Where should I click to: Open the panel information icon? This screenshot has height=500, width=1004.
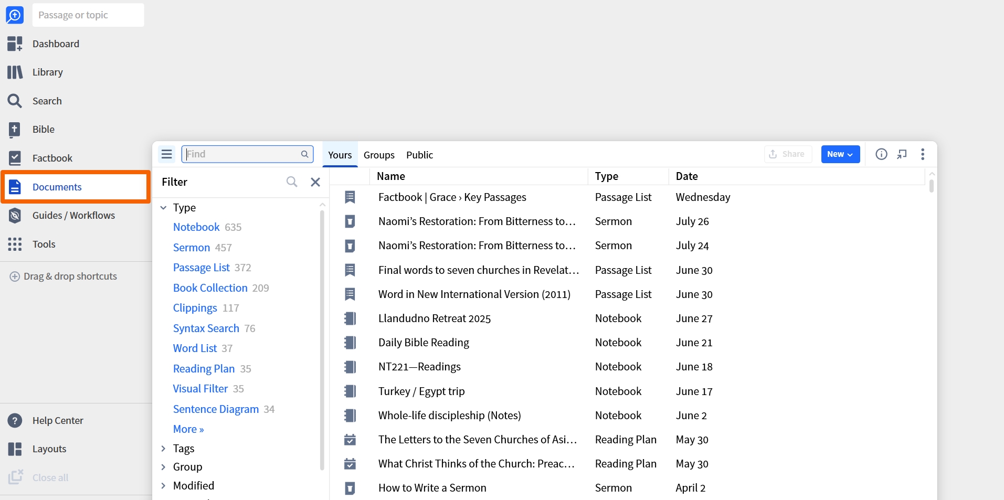[881, 154]
